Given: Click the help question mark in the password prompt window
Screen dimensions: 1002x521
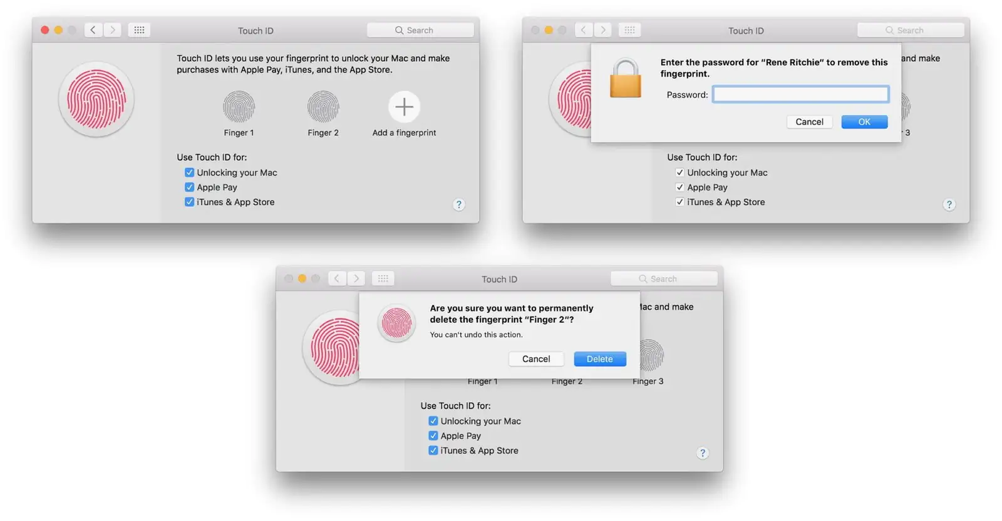Looking at the screenshot, I should point(949,205).
